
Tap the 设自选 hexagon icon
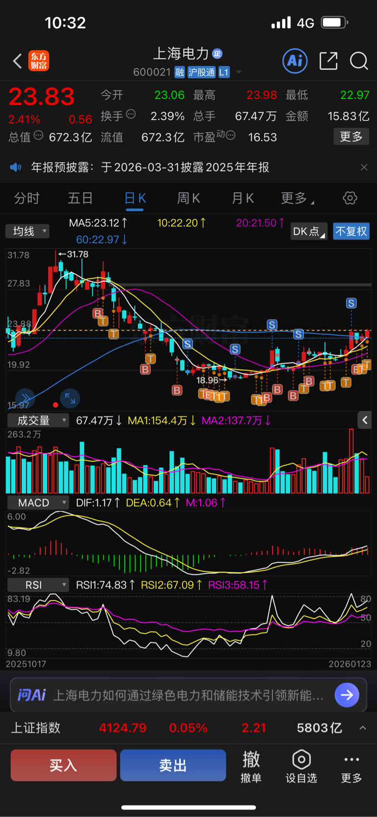[301, 759]
